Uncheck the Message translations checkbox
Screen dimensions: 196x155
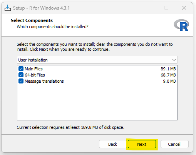coord(21,81)
